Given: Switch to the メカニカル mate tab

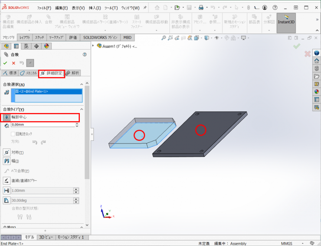Looking at the screenshot, I should [x=28, y=73].
